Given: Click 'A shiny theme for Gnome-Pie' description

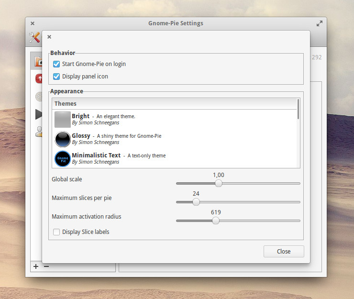Looking at the screenshot, I should coord(129,136).
